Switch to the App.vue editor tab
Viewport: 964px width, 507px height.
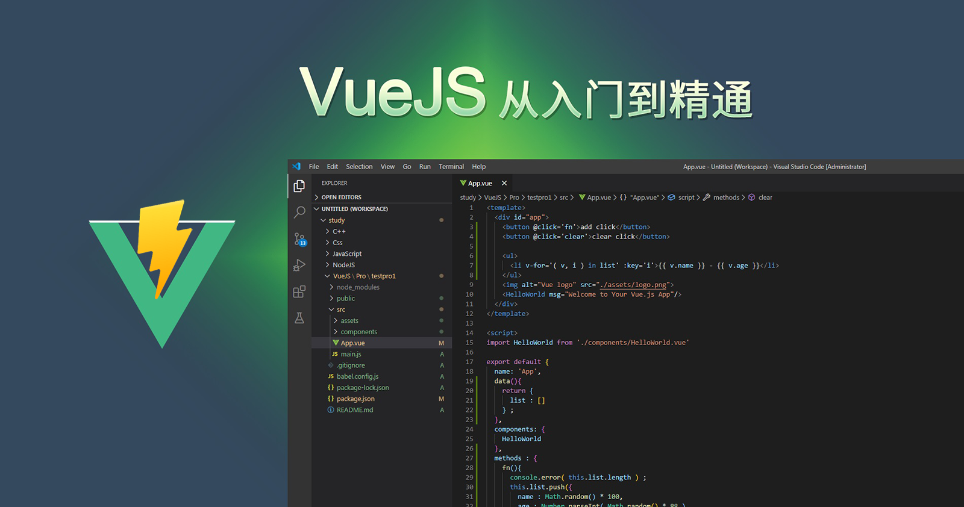483,183
